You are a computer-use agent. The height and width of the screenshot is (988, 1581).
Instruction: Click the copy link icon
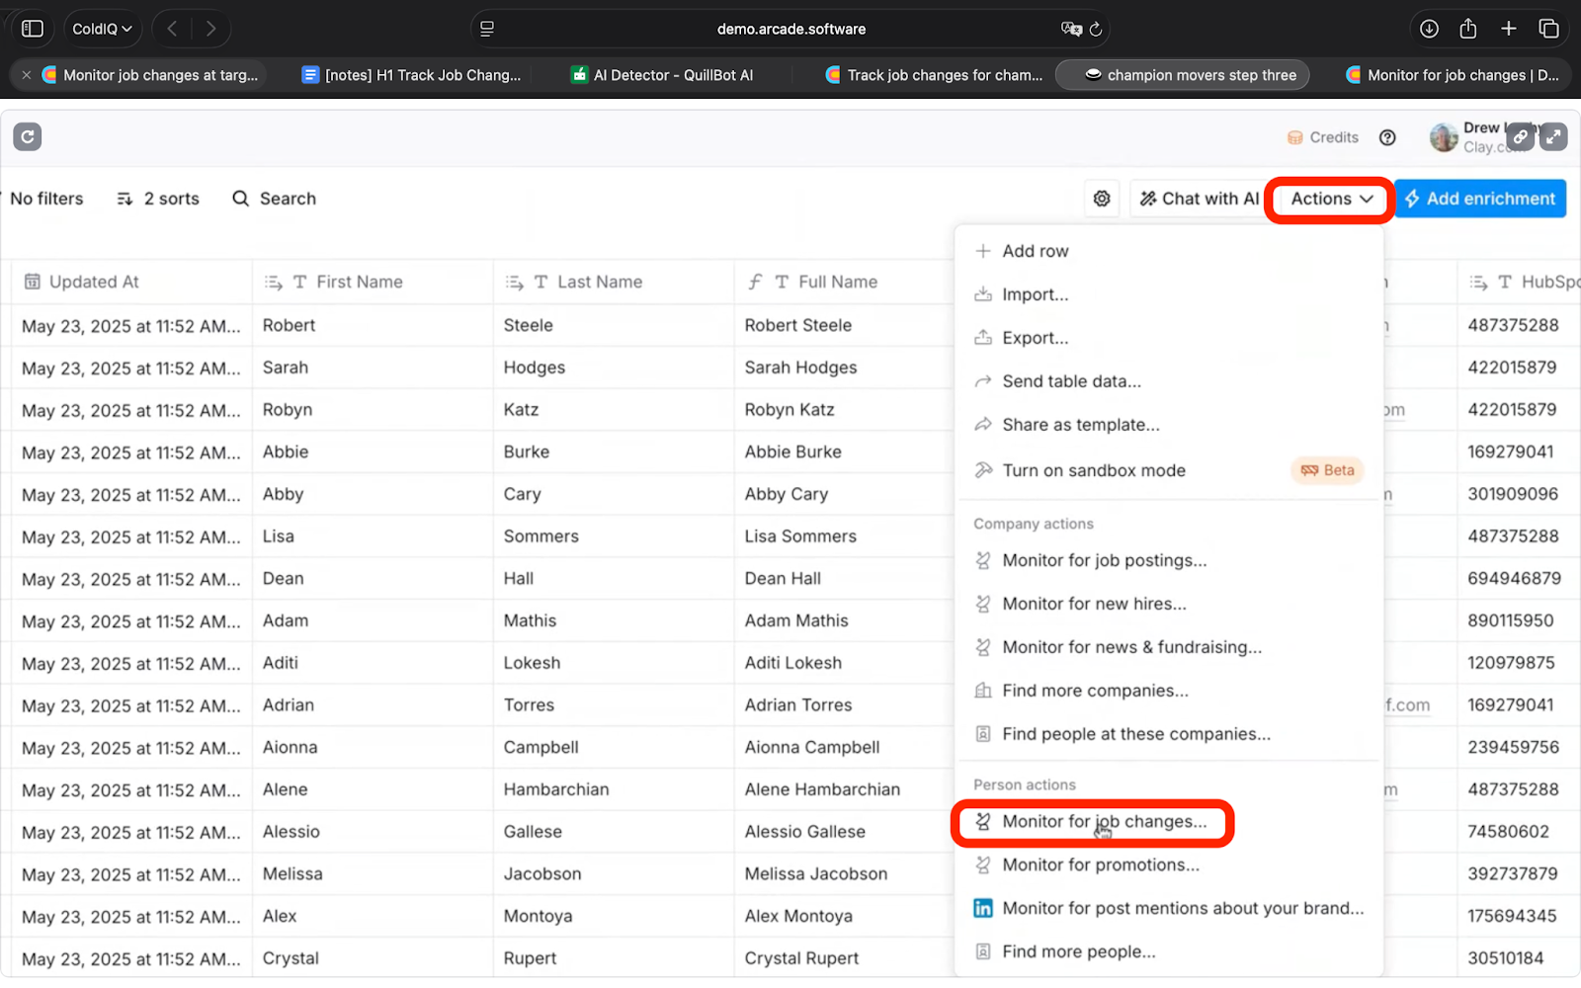pyautogui.click(x=1521, y=137)
